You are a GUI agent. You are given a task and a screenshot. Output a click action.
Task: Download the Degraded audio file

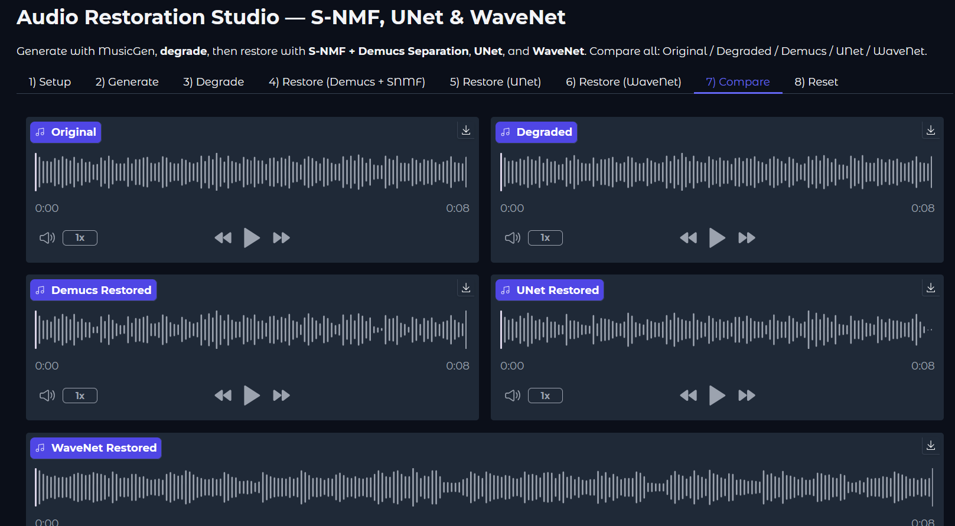tap(931, 130)
